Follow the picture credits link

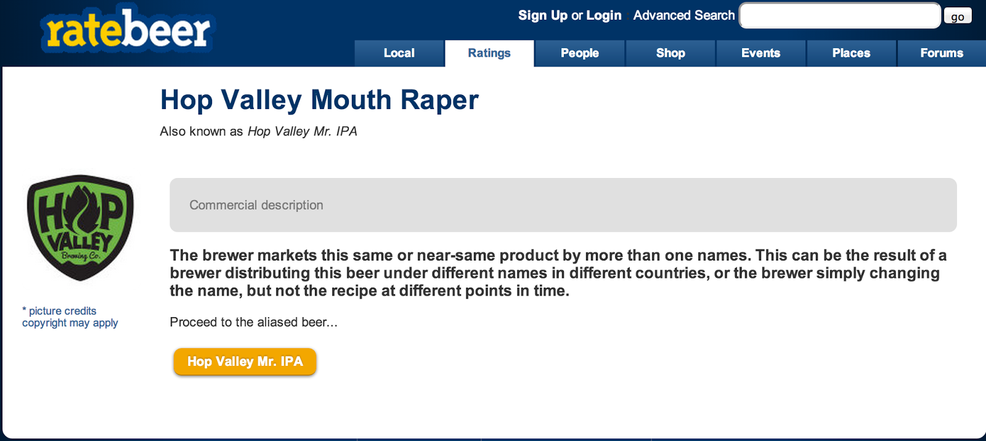59,310
